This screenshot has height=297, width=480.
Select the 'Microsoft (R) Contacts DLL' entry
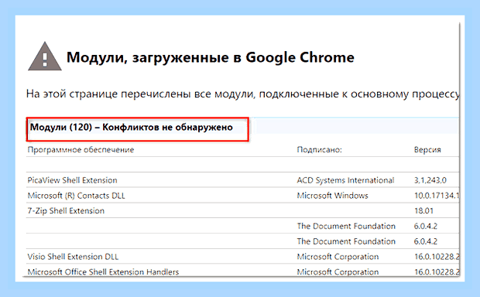pyautogui.click(x=76, y=196)
